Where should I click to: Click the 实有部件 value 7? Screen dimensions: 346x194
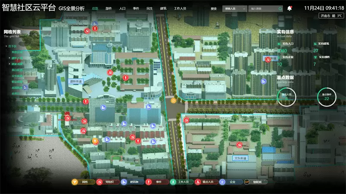314,64
